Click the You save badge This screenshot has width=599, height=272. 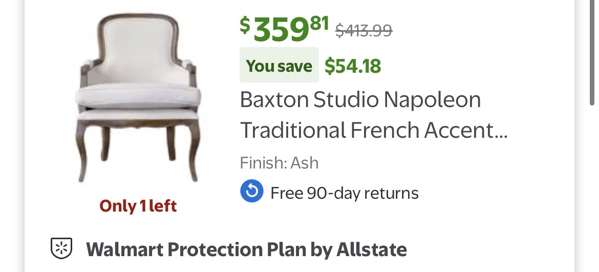pos(279,66)
